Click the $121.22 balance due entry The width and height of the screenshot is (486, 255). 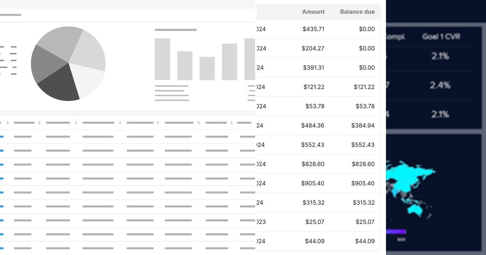pyautogui.click(x=364, y=87)
